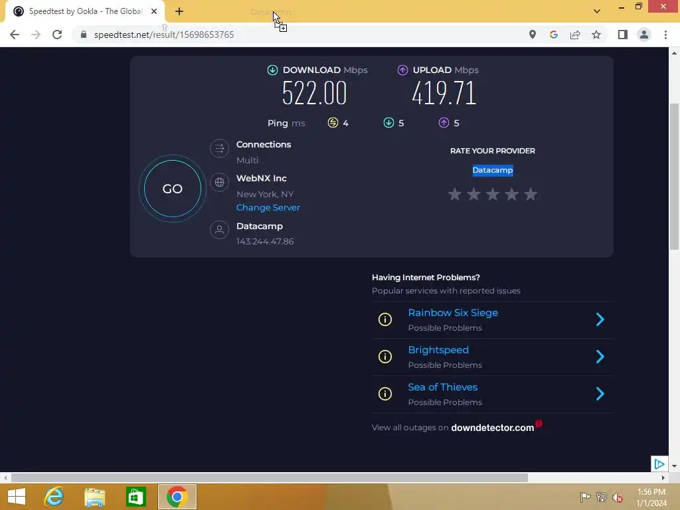
Task: Close the Speedtest by Ookla tab
Action: point(154,11)
